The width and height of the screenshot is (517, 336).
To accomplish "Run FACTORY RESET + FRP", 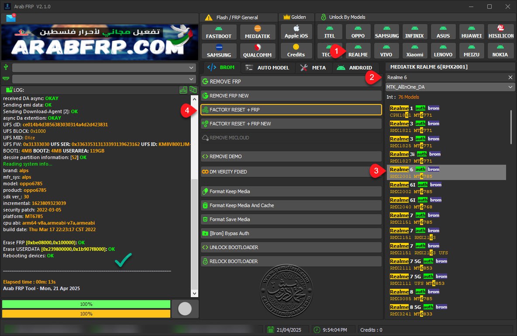I will (x=291, y=110).
